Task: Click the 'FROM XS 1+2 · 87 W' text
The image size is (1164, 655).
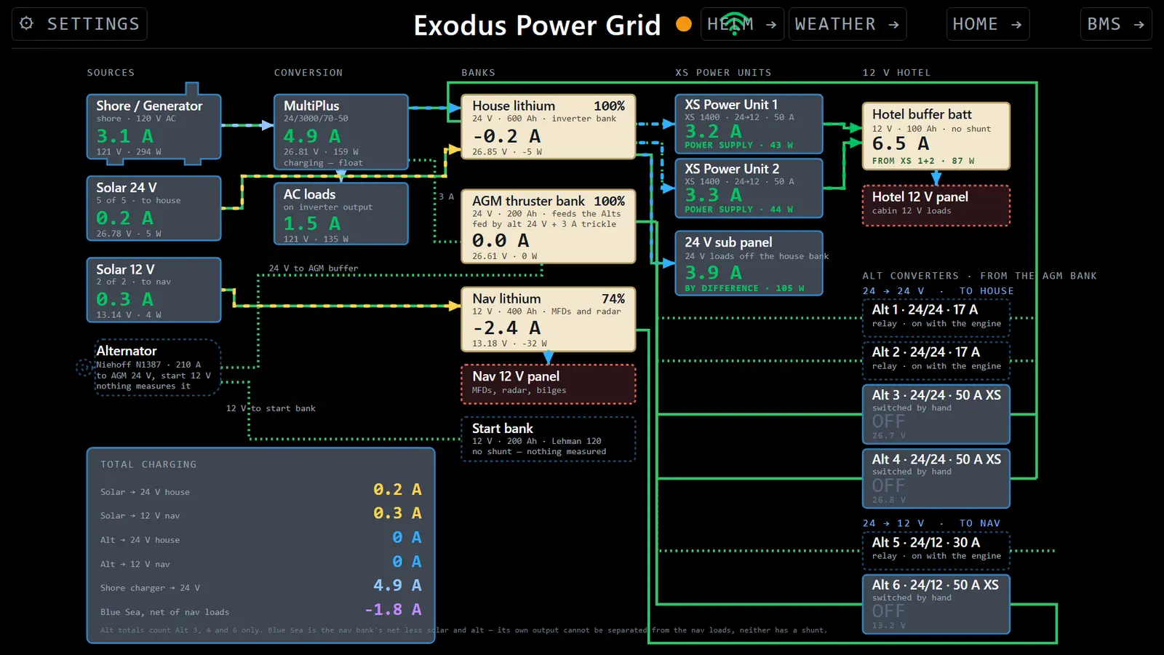Action: [x=923, y=161]
